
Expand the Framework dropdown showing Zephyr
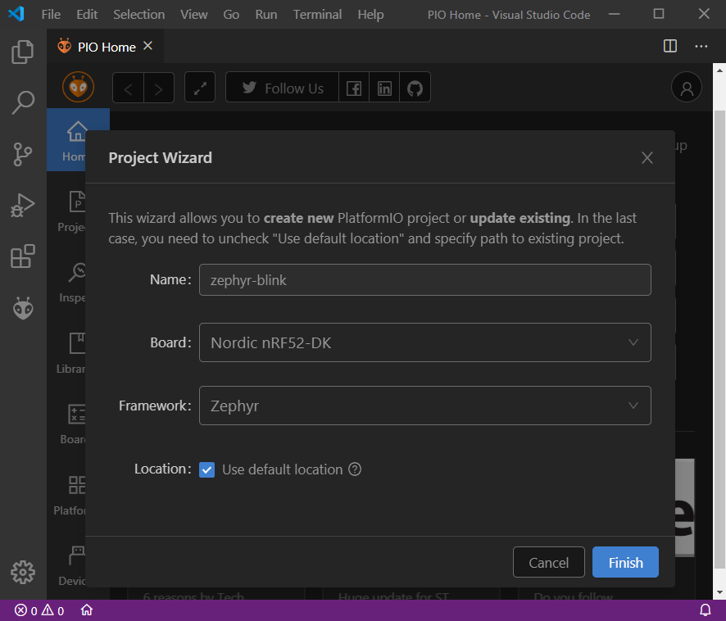(424, 406)
